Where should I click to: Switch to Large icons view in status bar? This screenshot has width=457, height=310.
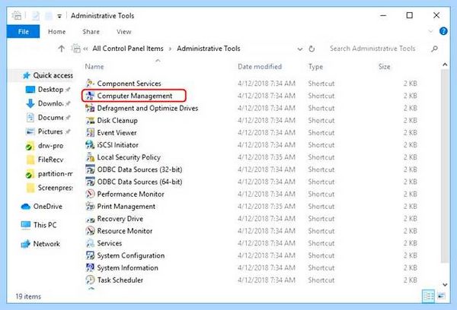[441, 296]
